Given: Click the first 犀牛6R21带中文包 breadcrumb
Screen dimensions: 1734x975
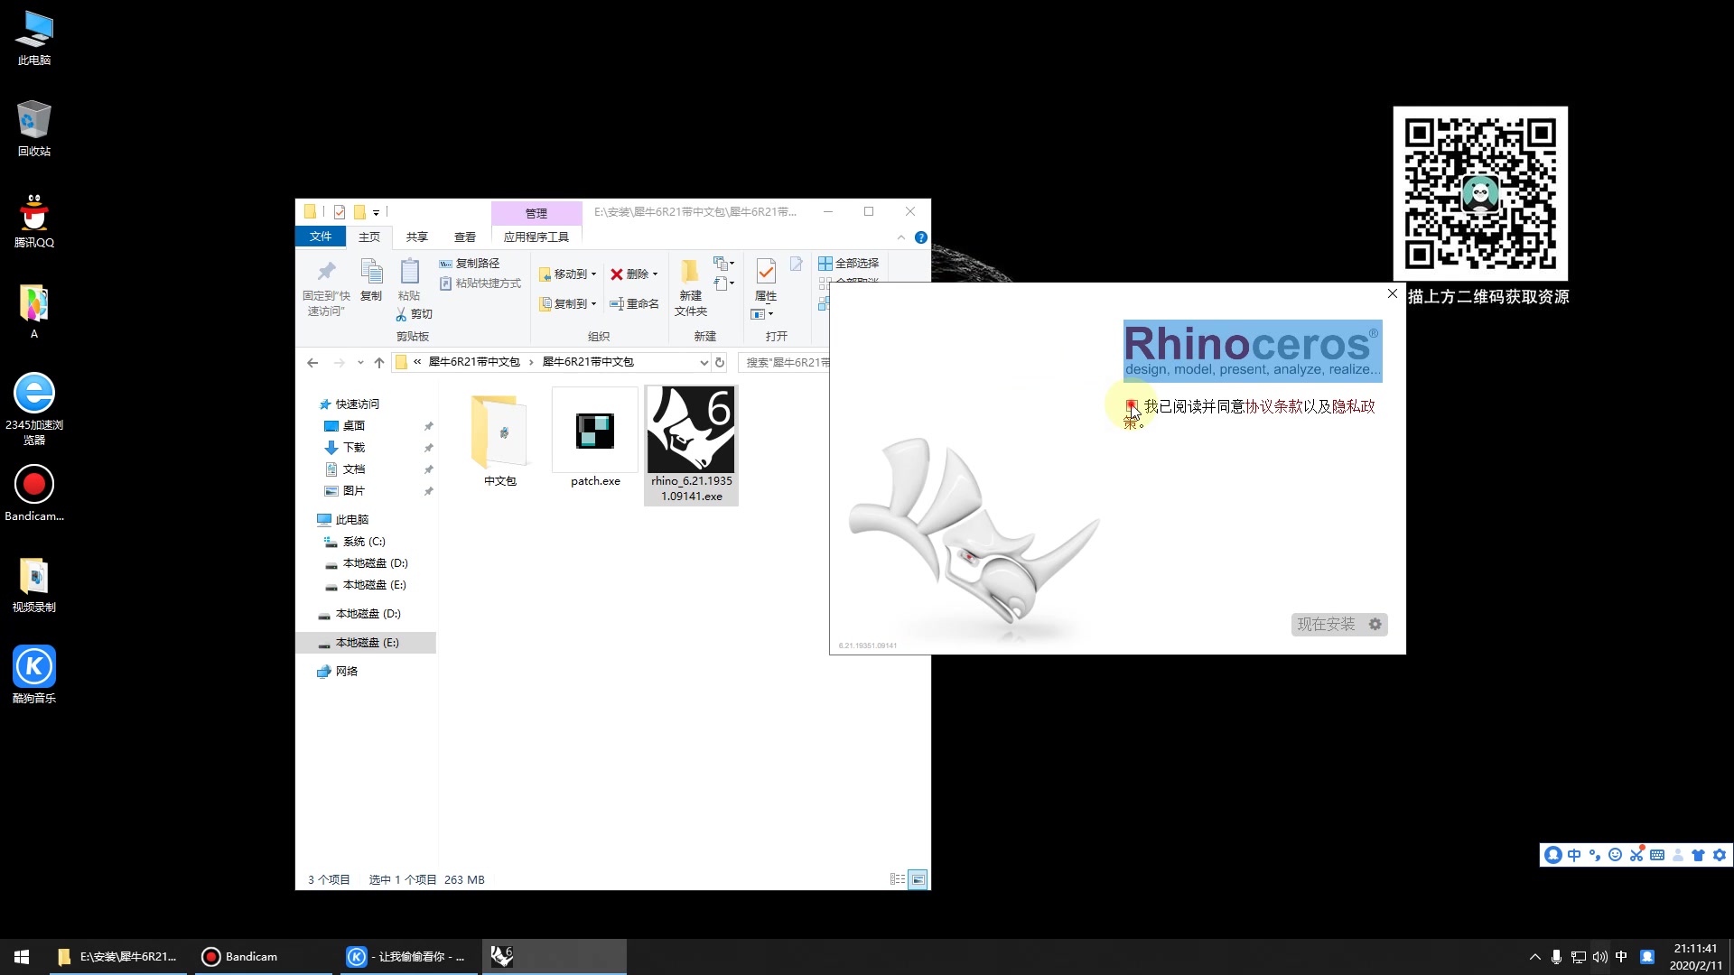Looking at the screenshot, I should tap(474, 362).
